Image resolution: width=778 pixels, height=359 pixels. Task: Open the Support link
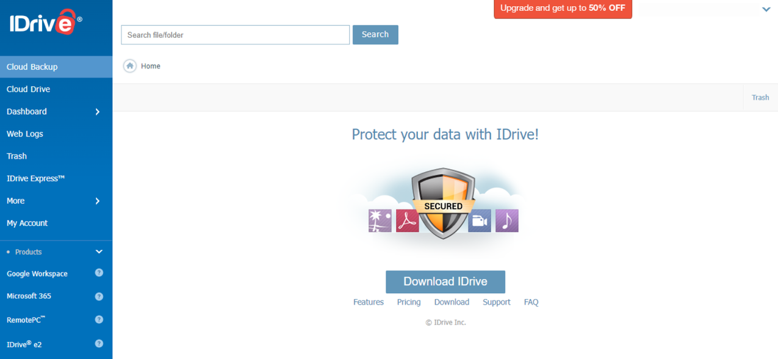tap(497, 302)
